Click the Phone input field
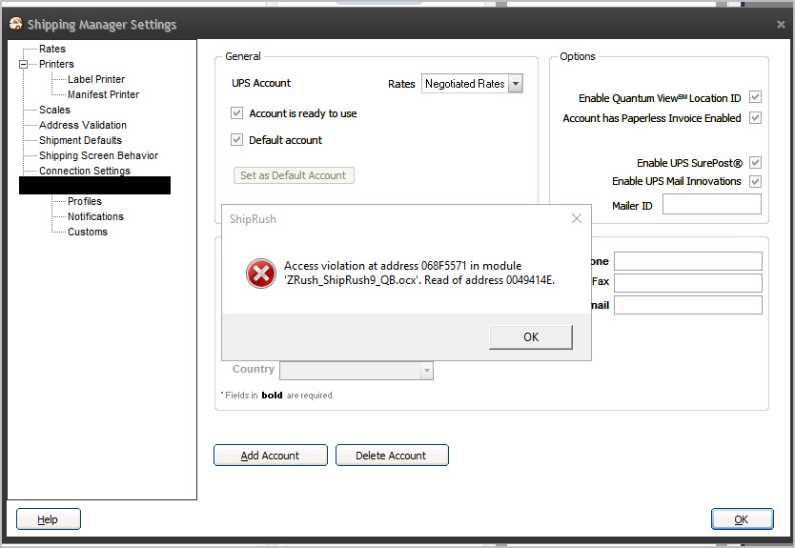The height and width of the screenshot is (548, 795). [x=688, y=261]
